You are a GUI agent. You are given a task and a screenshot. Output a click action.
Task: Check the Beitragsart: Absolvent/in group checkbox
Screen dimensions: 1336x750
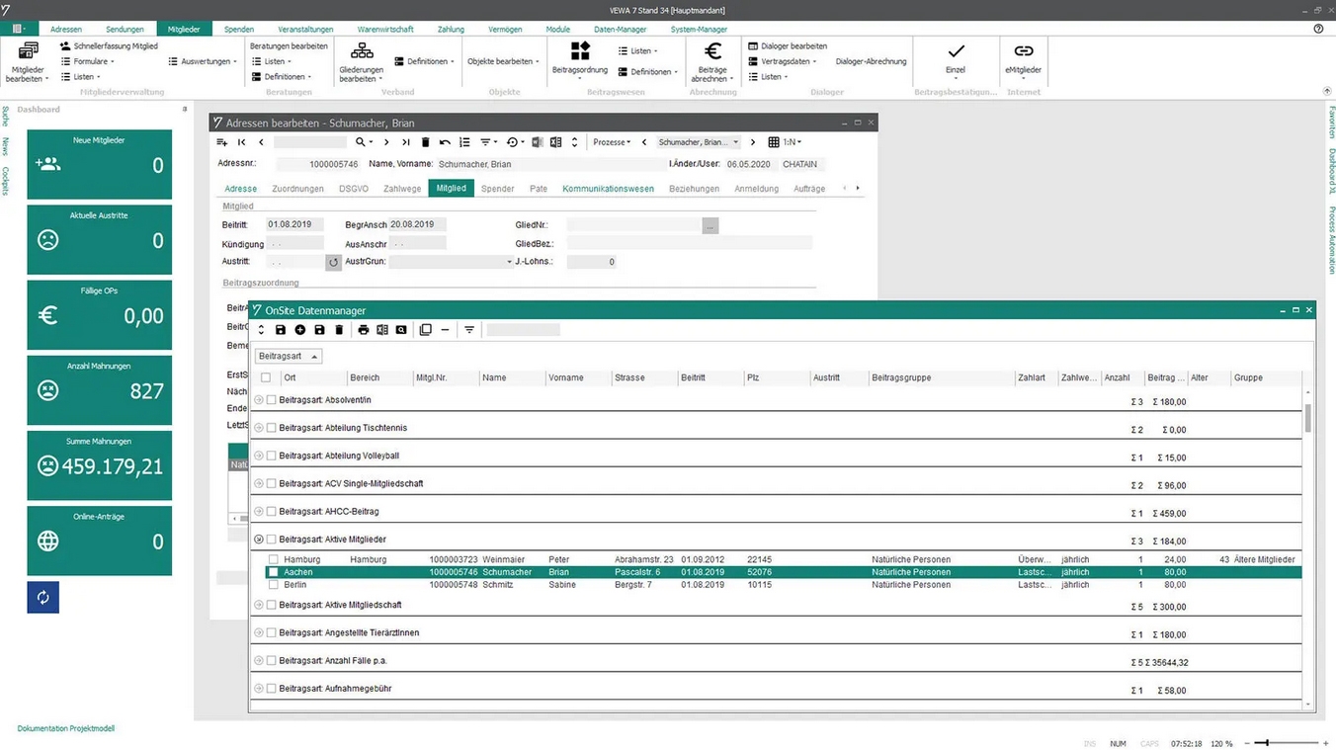pos(272,400)
